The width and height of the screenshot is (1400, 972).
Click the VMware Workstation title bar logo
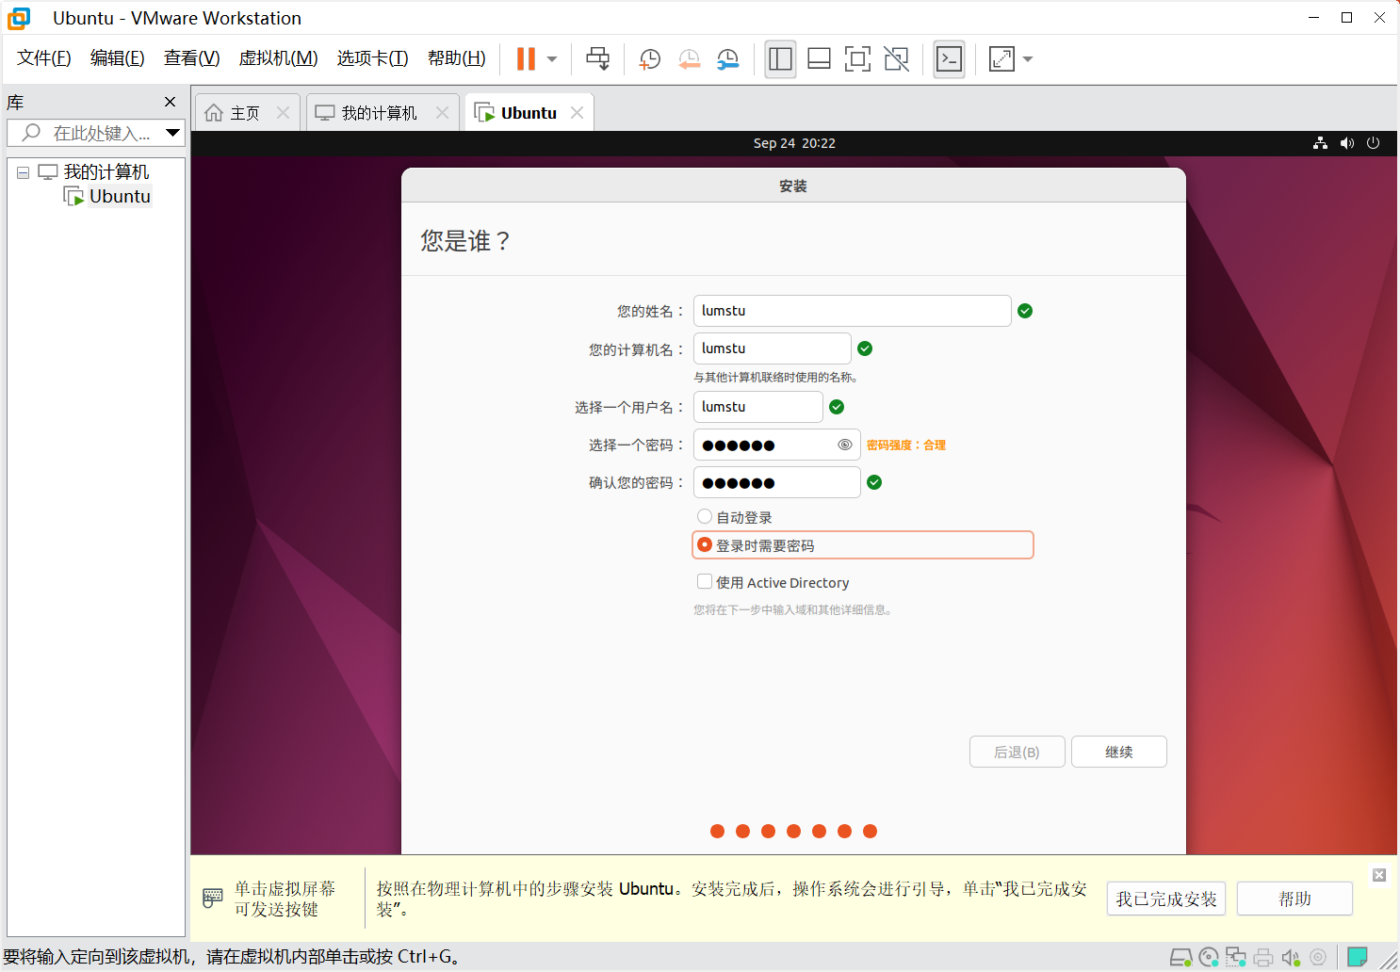[19, 18]
